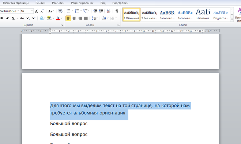Apply borders with the borders icon
The image size is (241, 144).
pos(112,18)
